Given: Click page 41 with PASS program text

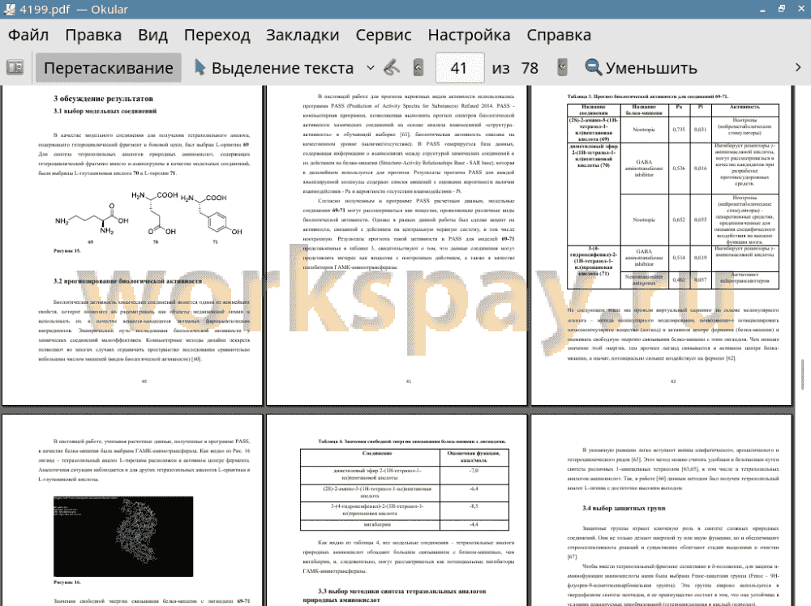Looking at the screenshot, I should point(397,245).
